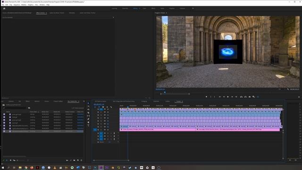This screenshot has width=302, height=170.
Task: Add a marker from the Program monitor controls
Action: 206,97
